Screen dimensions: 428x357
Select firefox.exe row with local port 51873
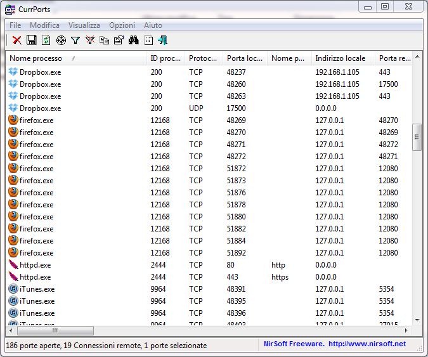[209, 181]
